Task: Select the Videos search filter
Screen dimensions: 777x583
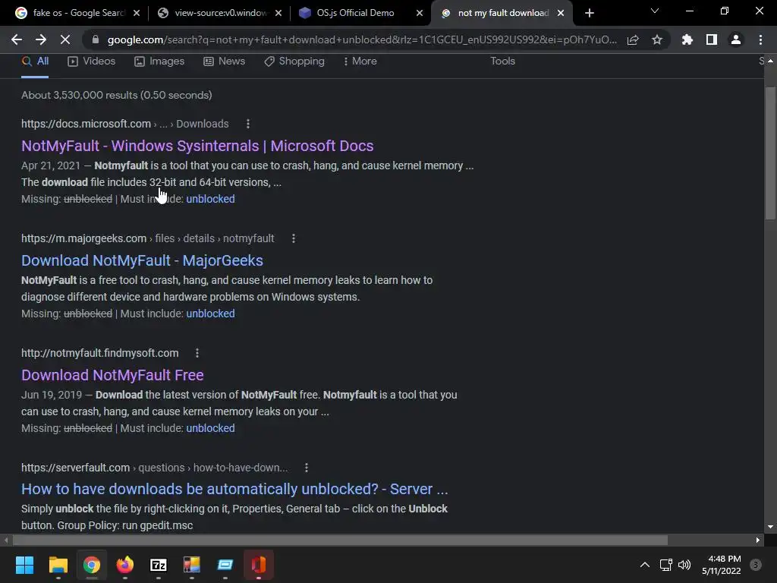Action: click(x=92, y=61)
